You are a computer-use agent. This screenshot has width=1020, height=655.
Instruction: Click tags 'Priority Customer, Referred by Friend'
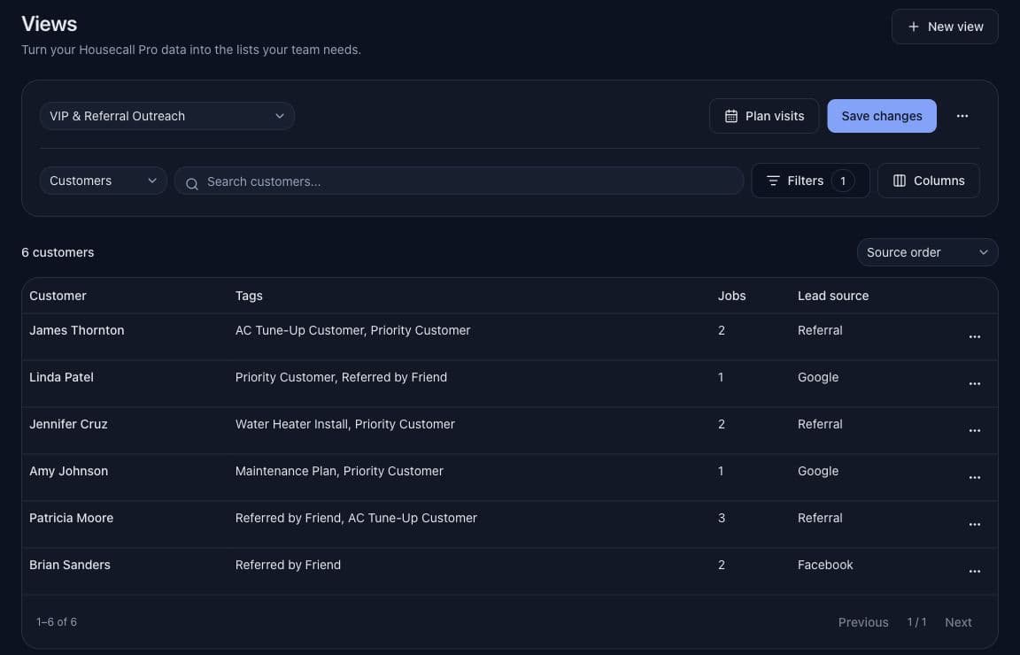point(341,377)
